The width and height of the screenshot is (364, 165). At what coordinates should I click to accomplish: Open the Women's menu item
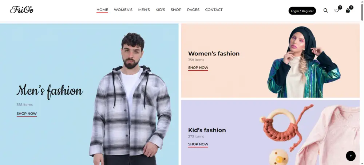click(123, 10)
